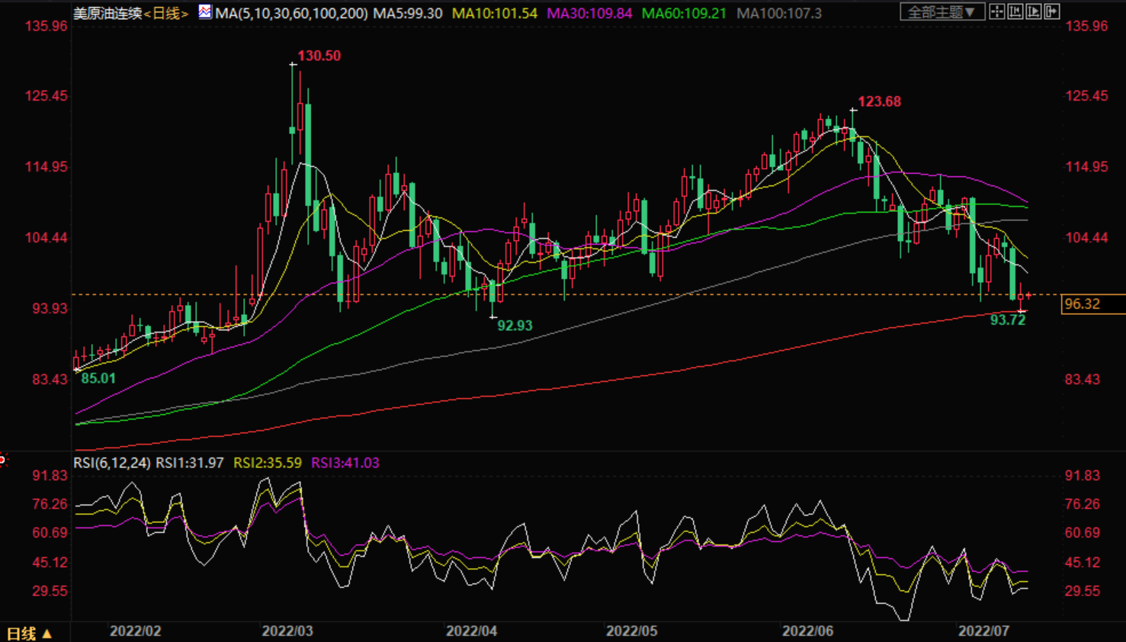Screen dimensions: 1126x642
Task: Open the 全部主题 dropdown
Action: pos(942,11)
